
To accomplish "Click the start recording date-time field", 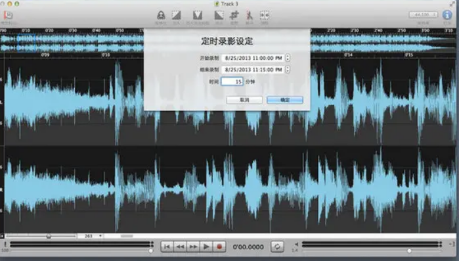I will pos(253,58).
